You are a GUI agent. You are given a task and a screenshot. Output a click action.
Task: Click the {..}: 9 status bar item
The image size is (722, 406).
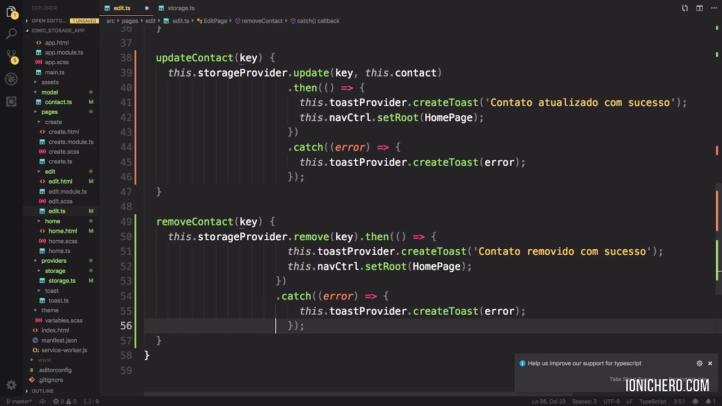click(x=91, y=401)
